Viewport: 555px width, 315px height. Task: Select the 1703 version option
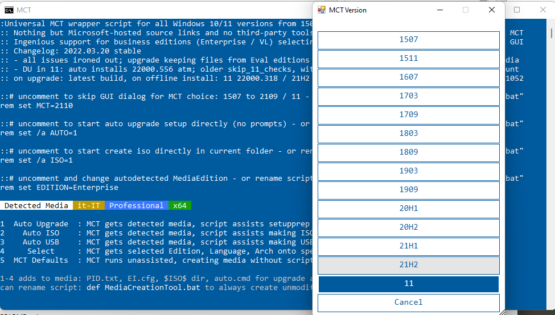pyautogui.click(x=409, y=96)
